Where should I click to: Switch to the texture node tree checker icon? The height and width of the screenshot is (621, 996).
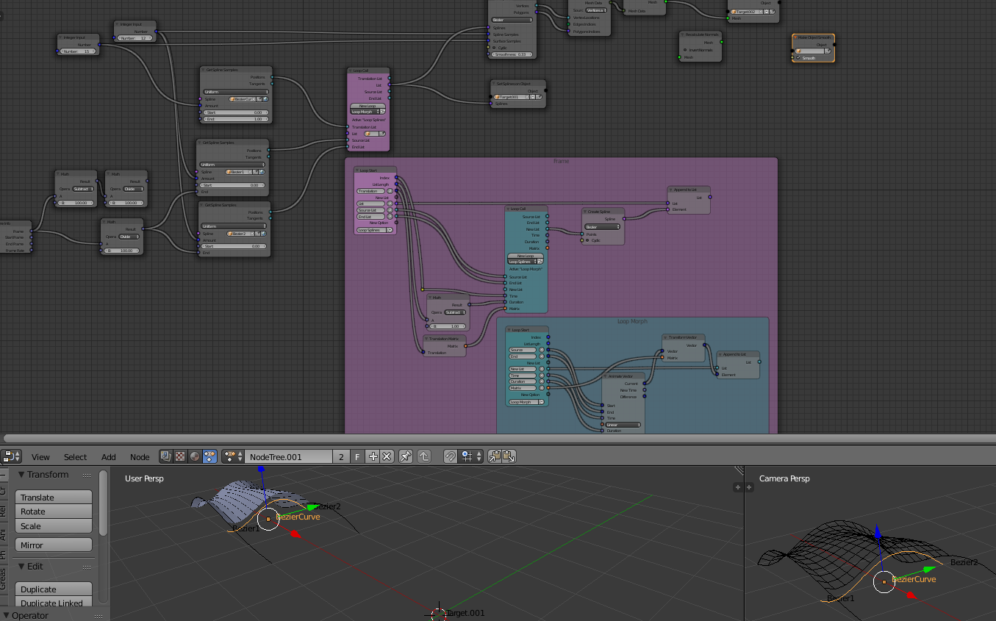tap(180, 456)
